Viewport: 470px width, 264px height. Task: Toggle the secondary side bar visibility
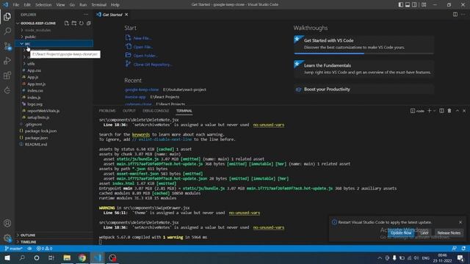(414, 5)
